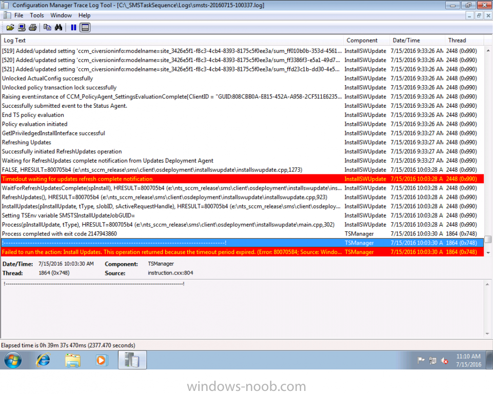Select 'Successfully submitted event to the Status Agent.' row
493x394 pixels.
tap(242, 106)
